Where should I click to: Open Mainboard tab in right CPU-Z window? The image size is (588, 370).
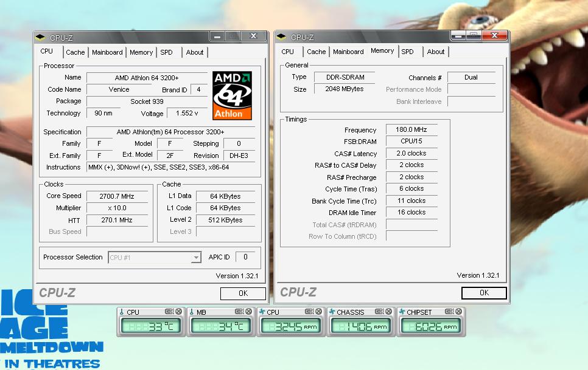tap(348, 52)
